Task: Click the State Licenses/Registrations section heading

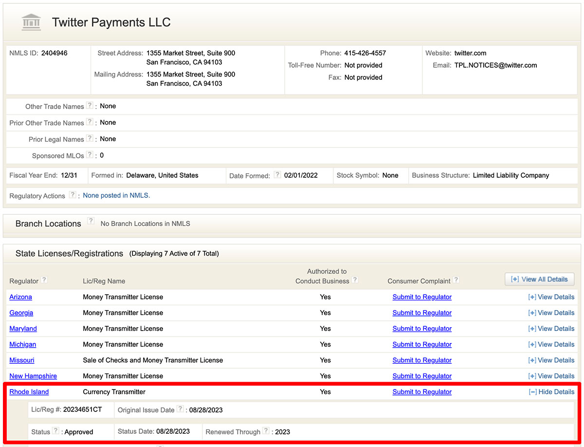Action: (x=69, y=254)
